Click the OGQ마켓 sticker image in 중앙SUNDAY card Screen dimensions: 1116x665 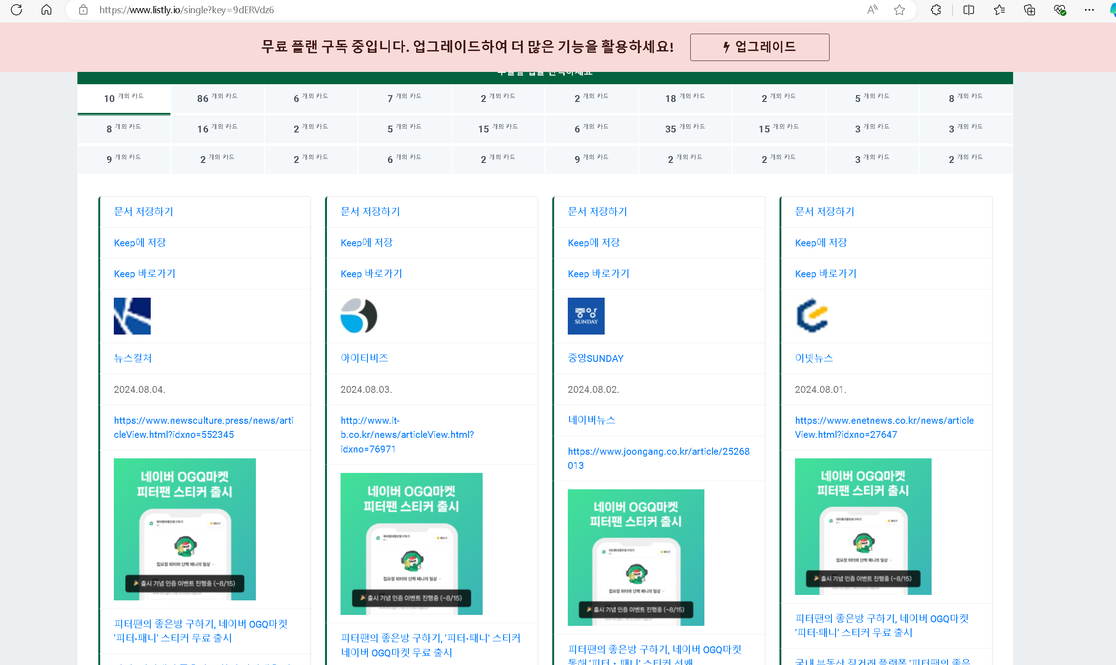636,558
